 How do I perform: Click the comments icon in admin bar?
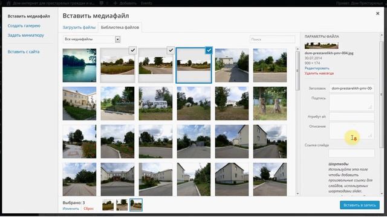click(102, 3)
